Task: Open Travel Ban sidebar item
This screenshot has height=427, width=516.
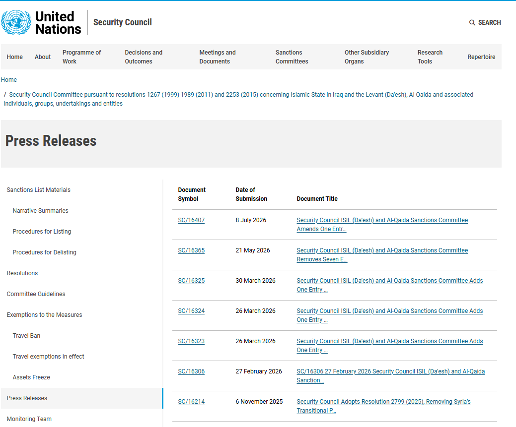Action: point(26,336)
